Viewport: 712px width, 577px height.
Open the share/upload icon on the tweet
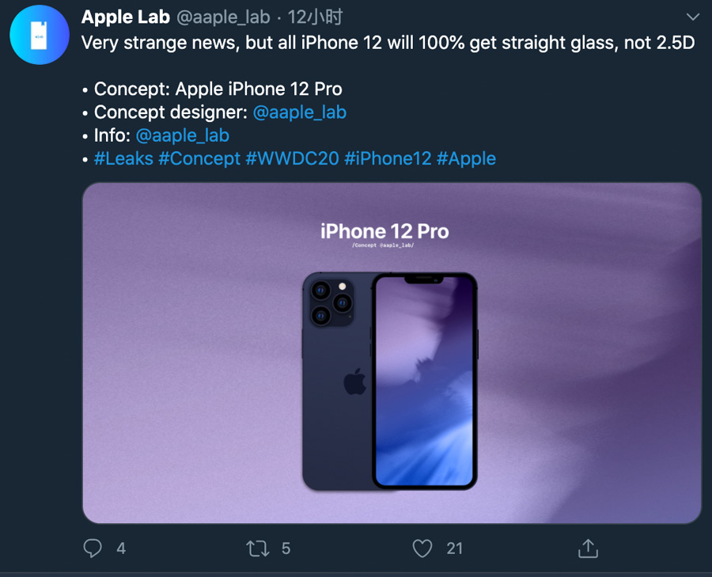(588, 547)
